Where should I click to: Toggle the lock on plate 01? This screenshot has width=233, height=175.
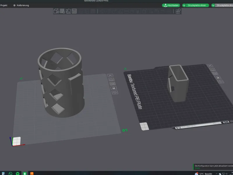[x=114, y=88]
